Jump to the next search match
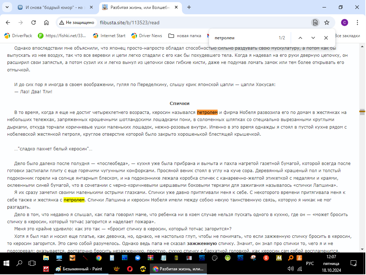 click(x=313, y=38)
